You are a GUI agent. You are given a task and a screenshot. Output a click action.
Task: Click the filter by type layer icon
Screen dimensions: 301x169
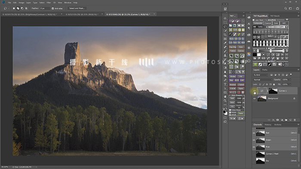(x=279, y=75)
